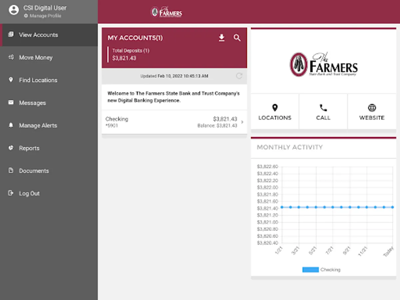The image size is (400, 300).
Task: Open Manage Profile settings link
Action: [x=43, y=16]
